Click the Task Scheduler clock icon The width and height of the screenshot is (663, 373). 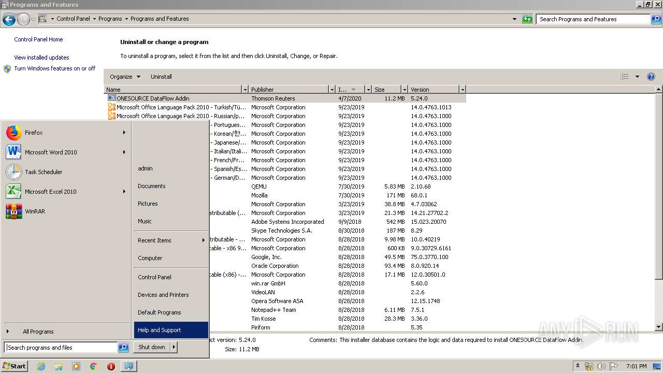[13, 172]
